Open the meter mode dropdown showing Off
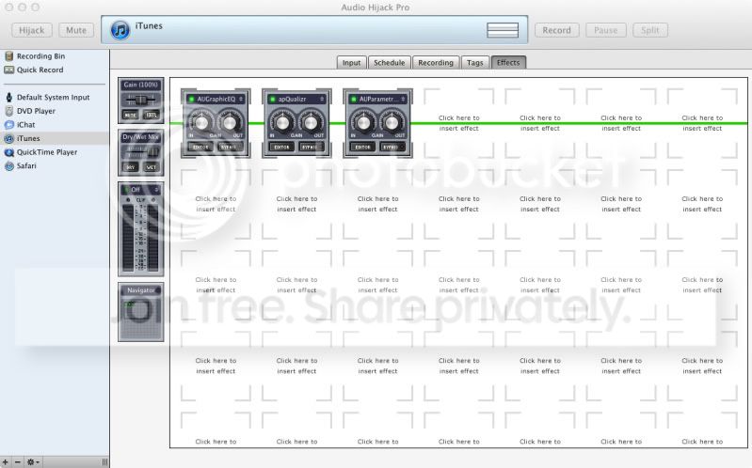This screenshot has width=752, height=468. [x=141, y=190]
